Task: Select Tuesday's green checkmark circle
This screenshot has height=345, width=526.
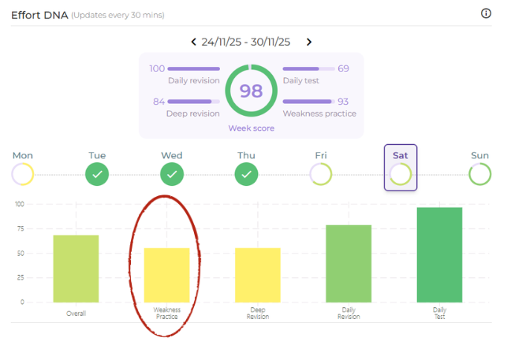Action: pos(97,174)
